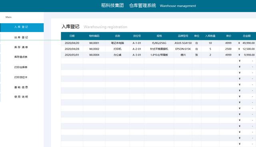Image resolution: width=256 pixels, height=147 pixels.
Task: Go to 出库登记 in sidebar
Action: click(21, 37)
